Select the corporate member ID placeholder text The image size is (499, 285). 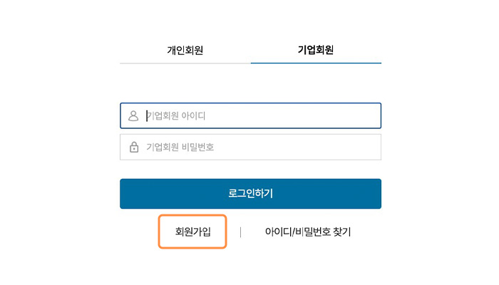pyautogui.click(x=176, y=115)
